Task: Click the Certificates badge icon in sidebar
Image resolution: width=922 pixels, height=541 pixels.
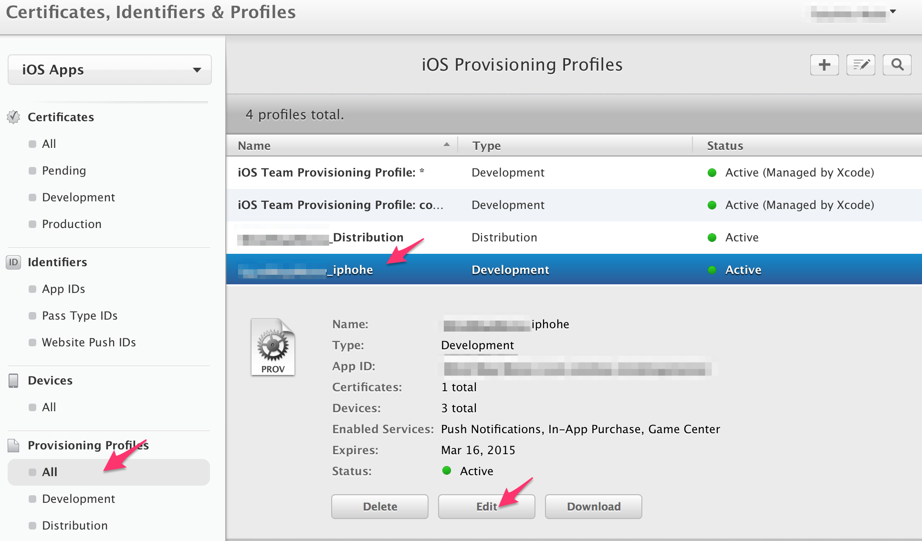Action: pos(13,116)
